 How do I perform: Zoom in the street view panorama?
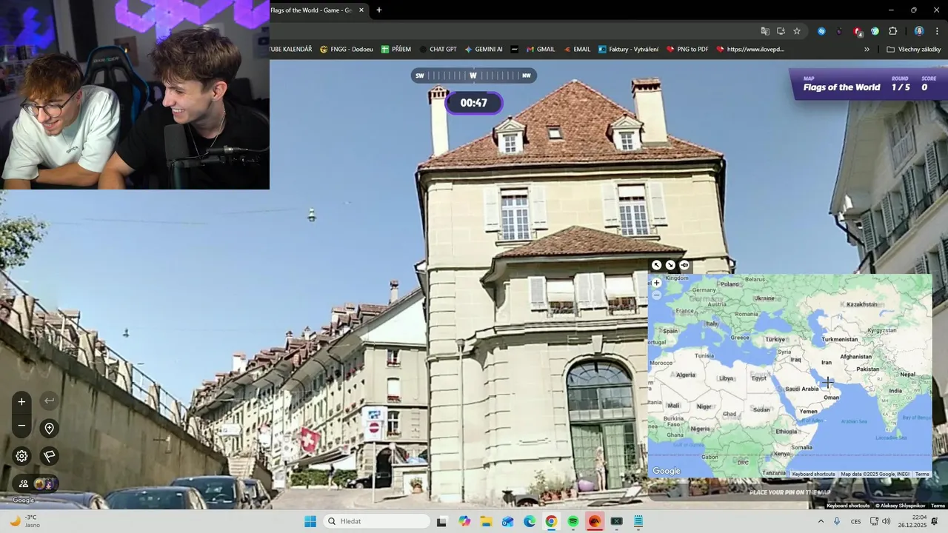tap(21, 401)
